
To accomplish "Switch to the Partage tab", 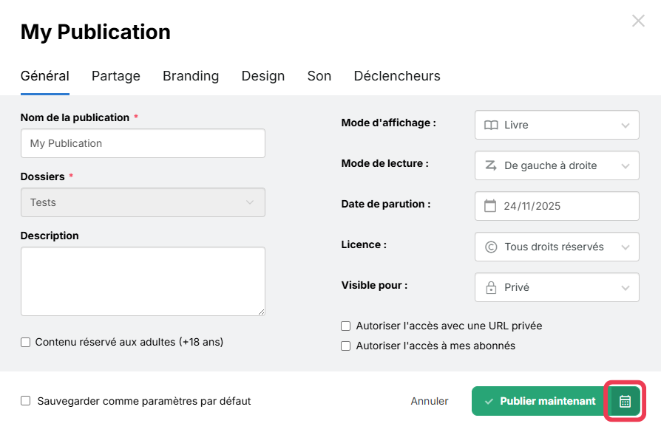I will click(x=116, y=76).
